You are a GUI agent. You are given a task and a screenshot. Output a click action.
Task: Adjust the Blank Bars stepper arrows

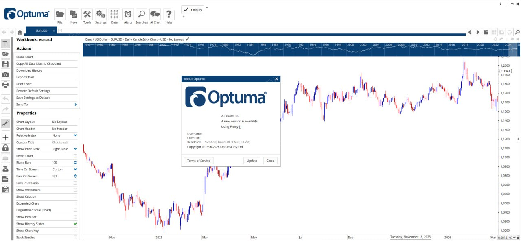coord(75,163)
